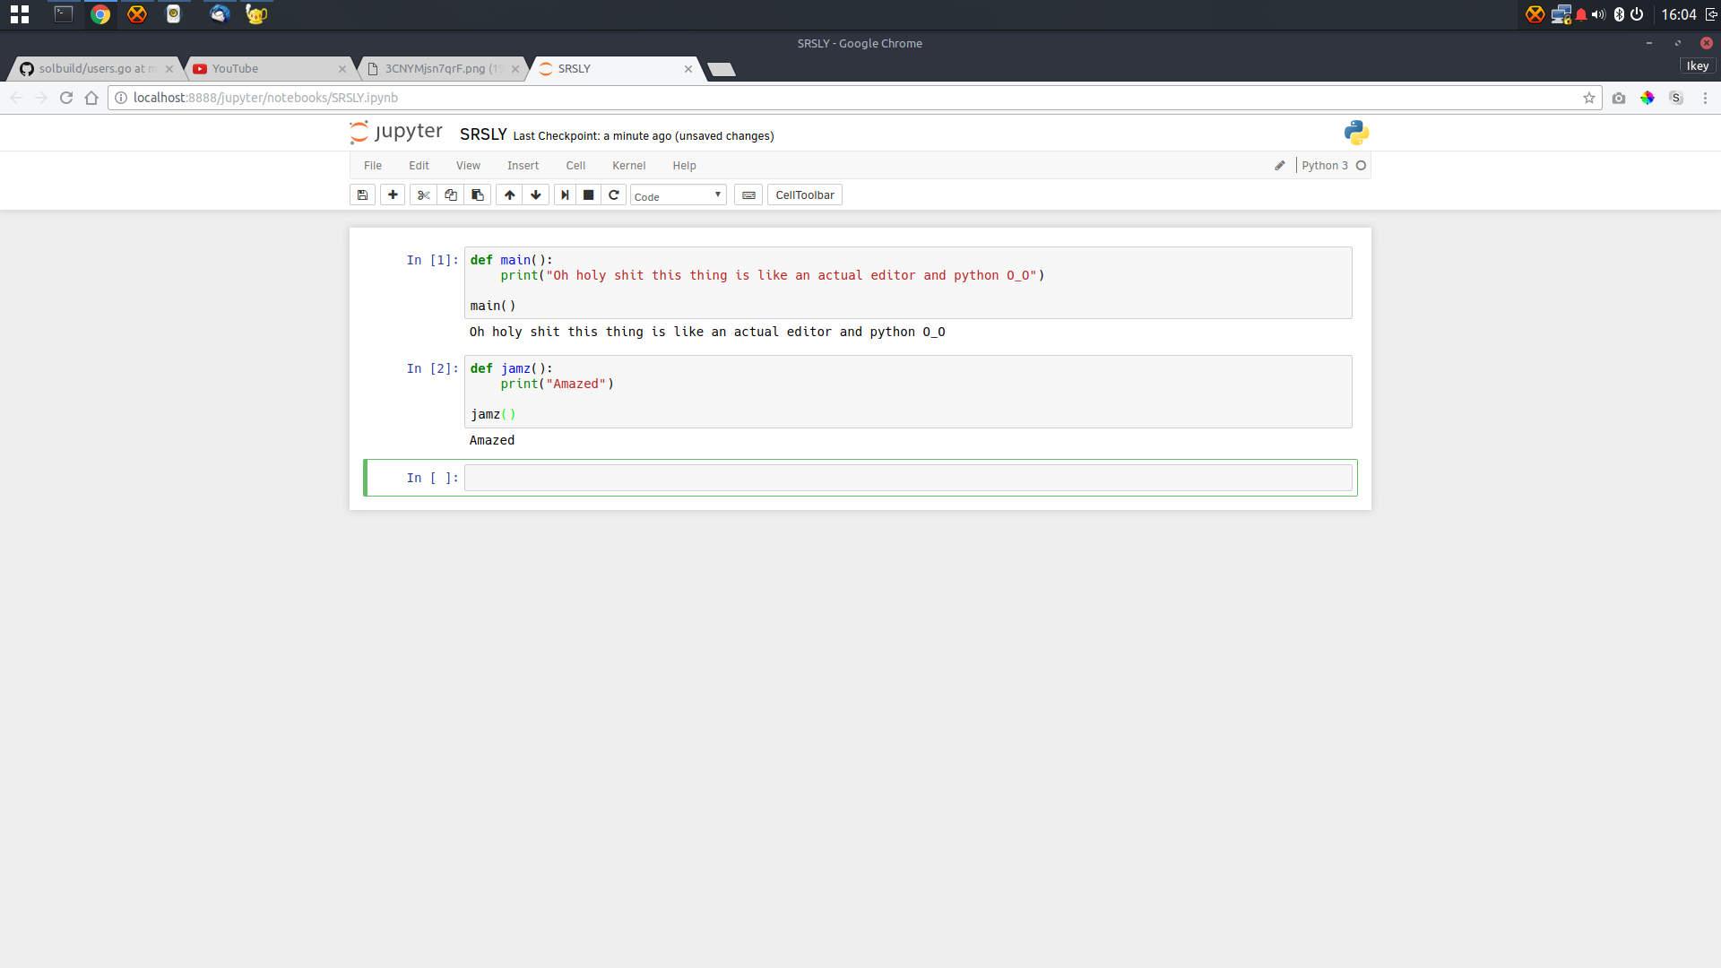Click the Jupyter logo
The height and width of the screenshot is (968, 1721).
tap(396, 132)
